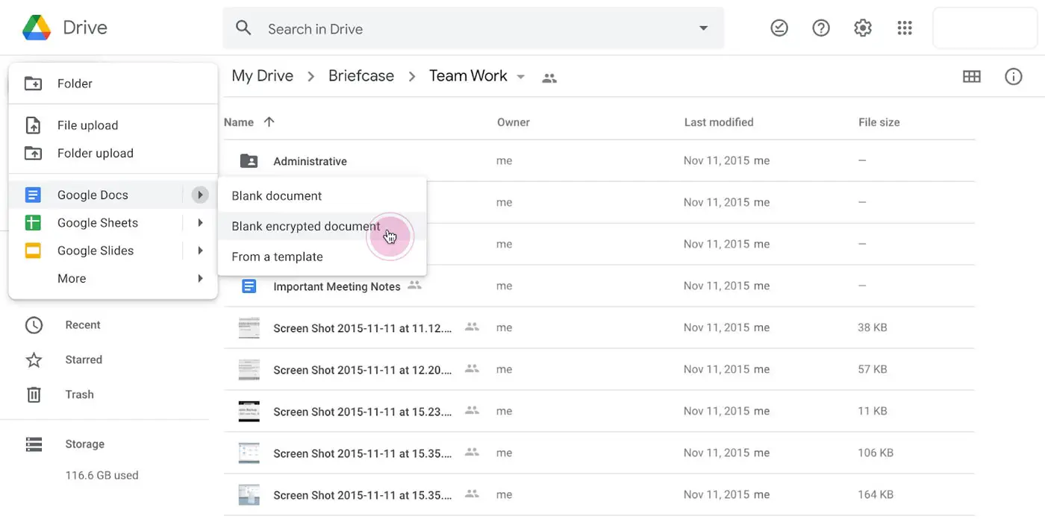The image size is (1045, 522).
Task: Sort by Last modified column
Action: 719,122
